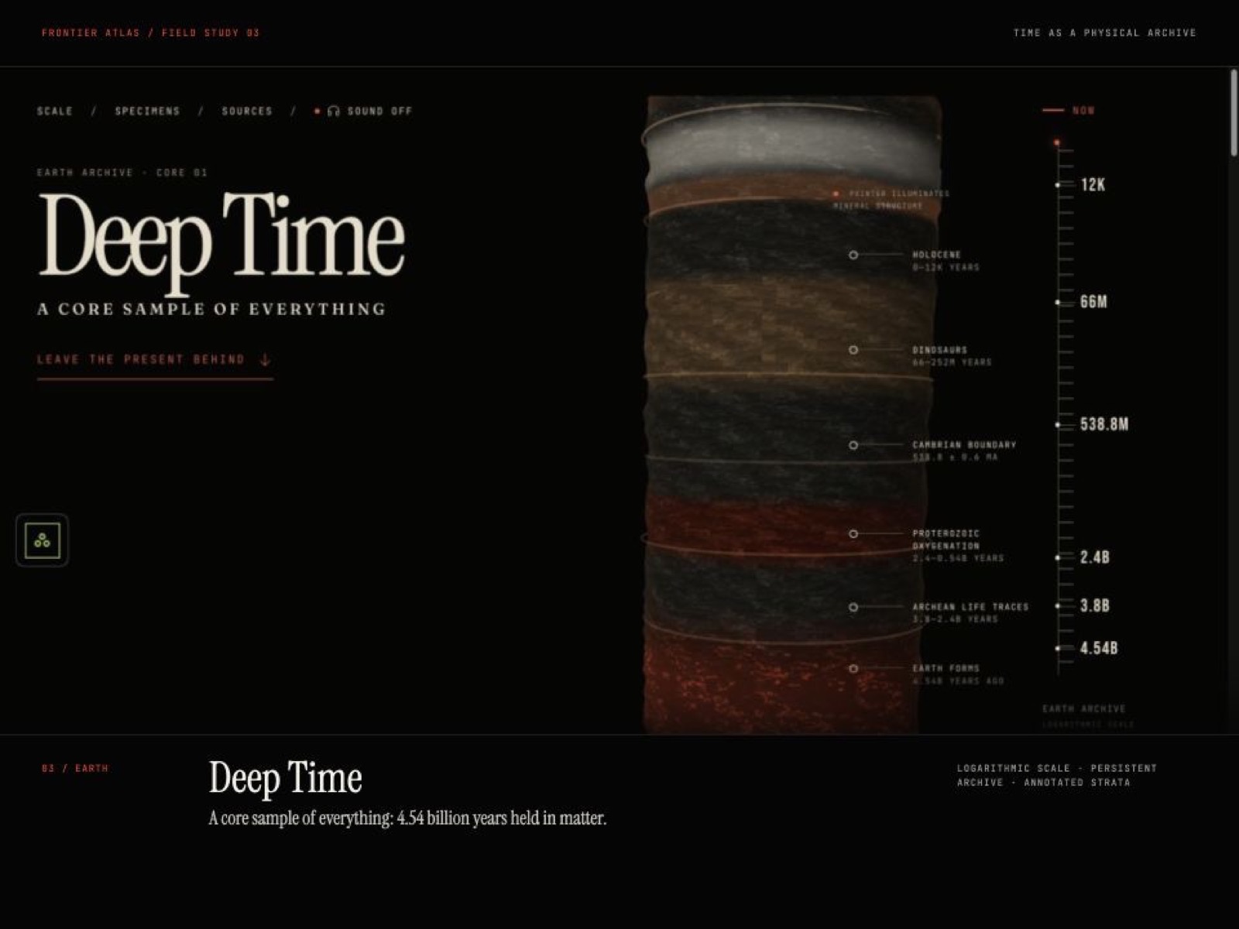Click the A CORE SAMPLE OF EVERYTHING subtitle
Screen dimensions: 1239x929
coord(211,309)
